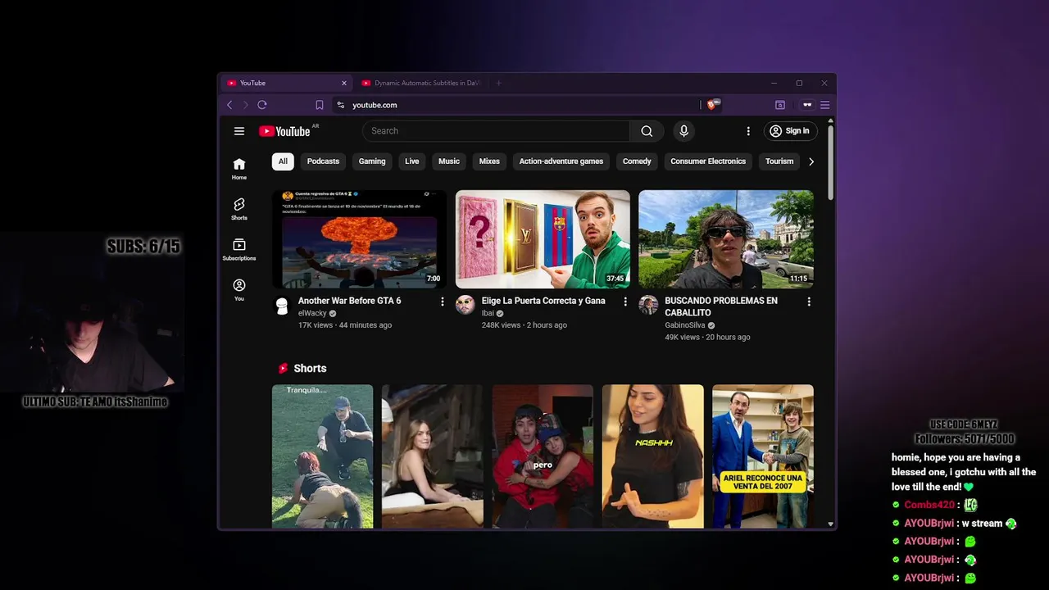This screenshot has height=590, width=1049.
Task: Focus the YouTube Search field
Action: pyautogui.click(x=496, y=131)
